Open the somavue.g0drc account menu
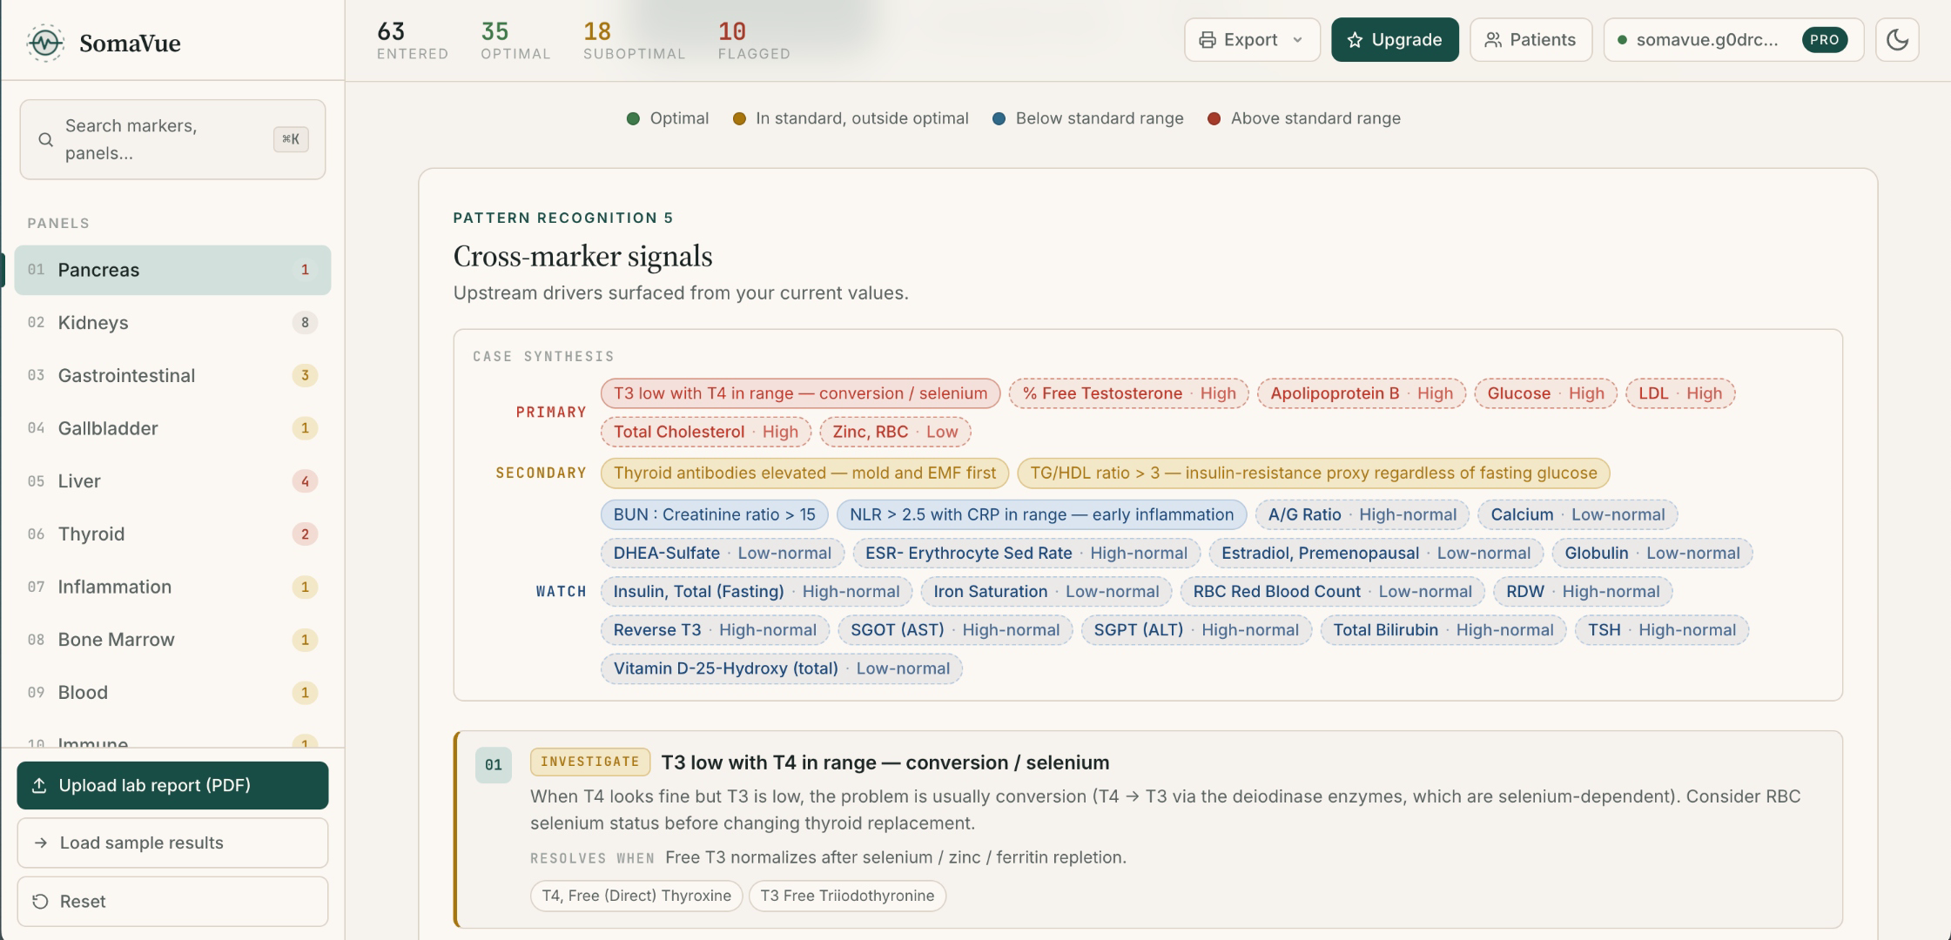This screenshot has width=1951, height=940. [x=1733, y=40]
